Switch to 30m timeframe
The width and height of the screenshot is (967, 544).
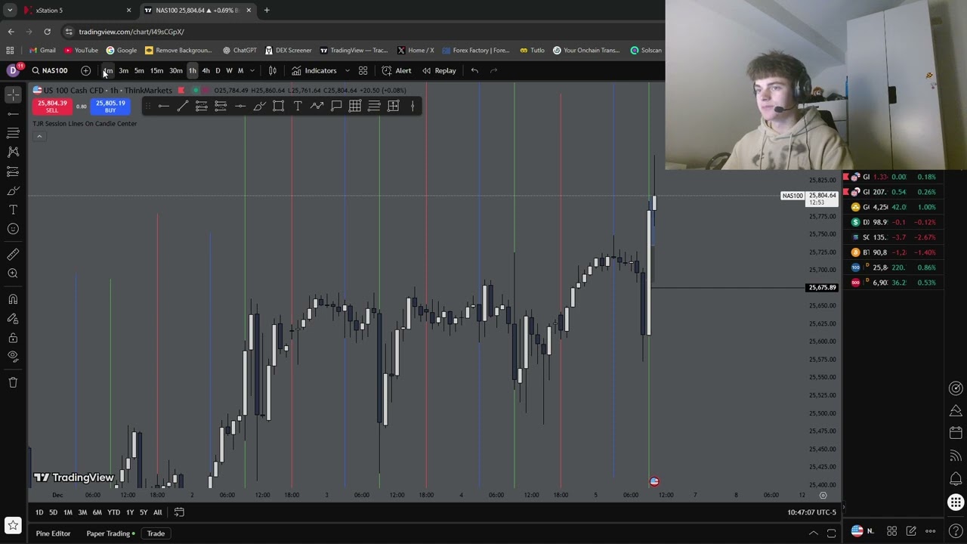[x=175, y=70]
